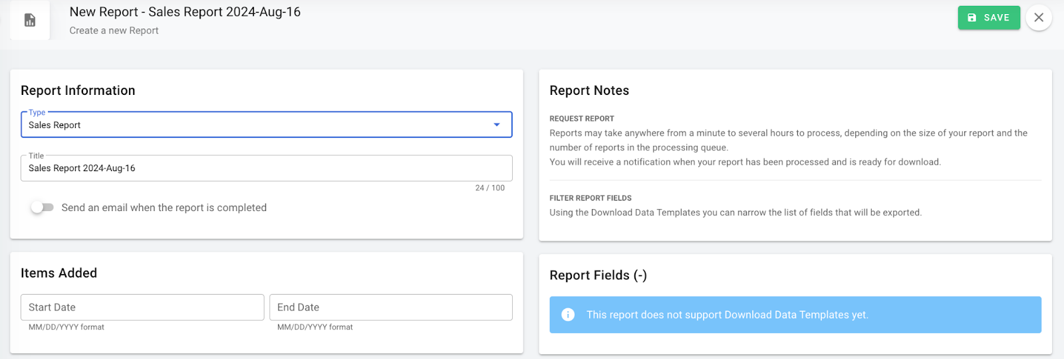Click the Report Information heading
The width and height of the screenshot is (1064, 359).
click(78, 91)
